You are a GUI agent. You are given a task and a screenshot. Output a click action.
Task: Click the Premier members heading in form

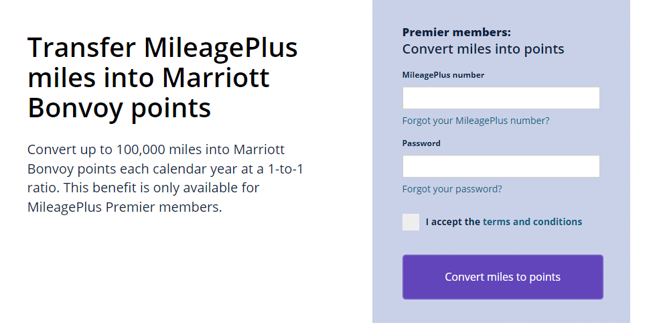pos(456,32)
